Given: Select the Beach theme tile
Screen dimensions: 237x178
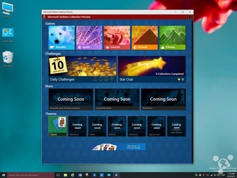Looking at the screenshot, I should (x=117, y=126).
